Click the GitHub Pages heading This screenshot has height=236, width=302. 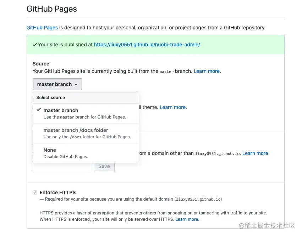click(x=51, y=9)
